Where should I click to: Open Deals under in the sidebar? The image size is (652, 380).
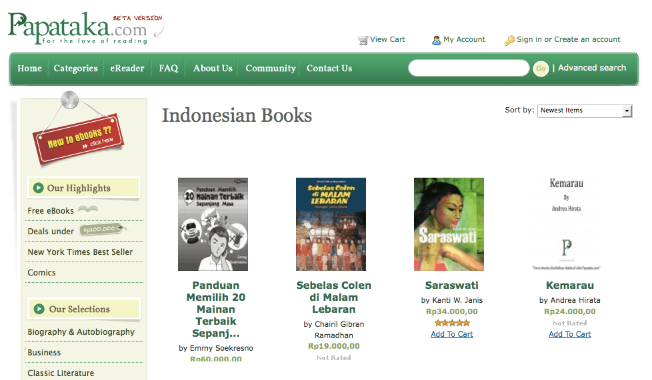51,232
